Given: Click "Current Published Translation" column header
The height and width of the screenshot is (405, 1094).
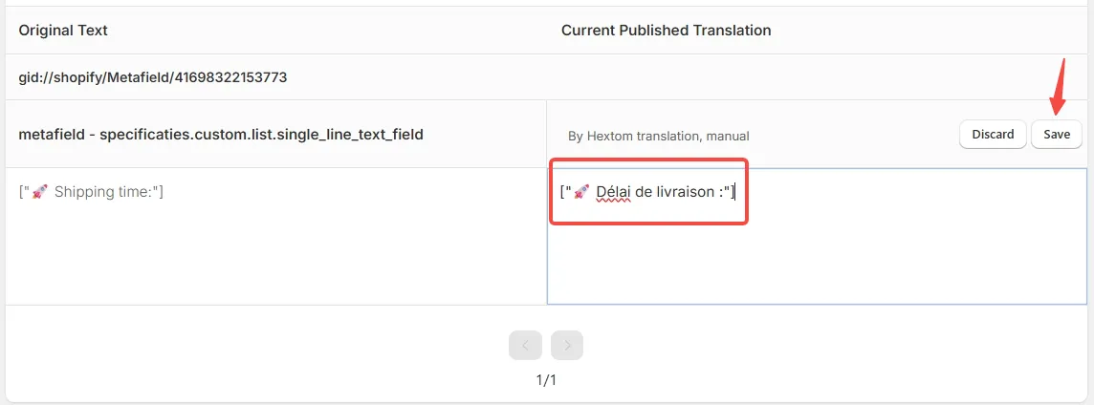Looking at the screenshot, I should tap(667, 30).
